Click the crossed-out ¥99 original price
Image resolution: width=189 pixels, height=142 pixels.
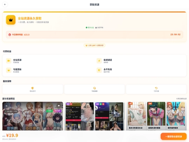4,136
